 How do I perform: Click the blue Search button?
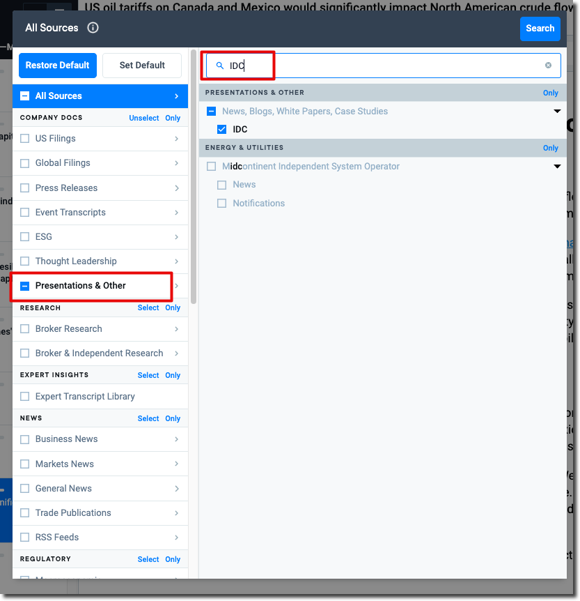(x=540, y=29)
